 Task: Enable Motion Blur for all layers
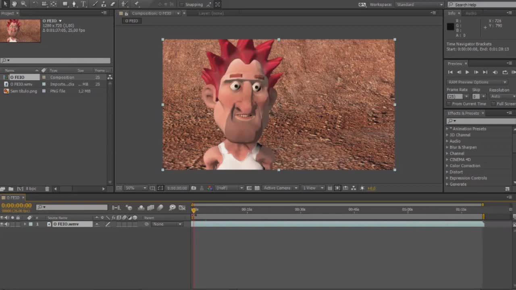pyautogui.click(x=160, y=207)
